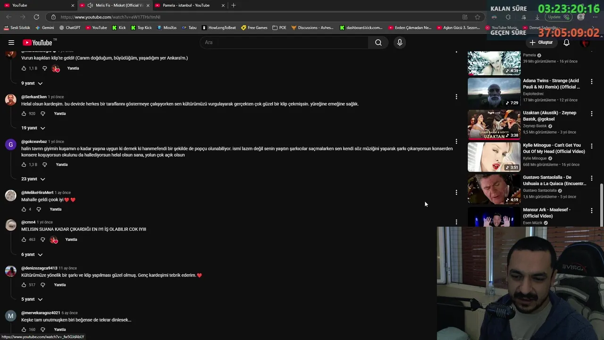Screen dimensions: 604x340
Task: Expand 23 yanıt replies
Action: click(x=33, y=179)
